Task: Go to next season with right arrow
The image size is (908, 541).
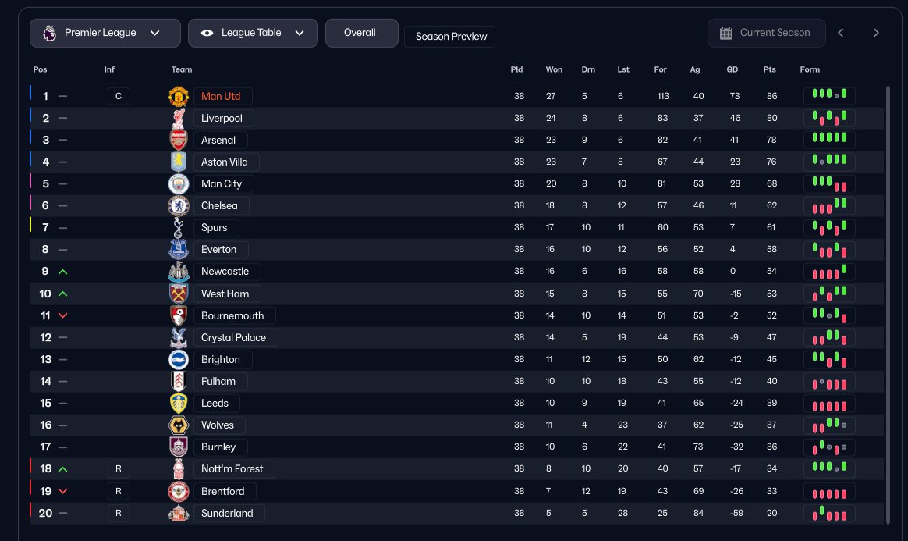Action: (876, 33)
